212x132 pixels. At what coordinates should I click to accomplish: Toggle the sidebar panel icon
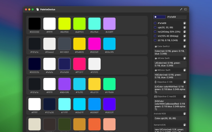(185, 9)
